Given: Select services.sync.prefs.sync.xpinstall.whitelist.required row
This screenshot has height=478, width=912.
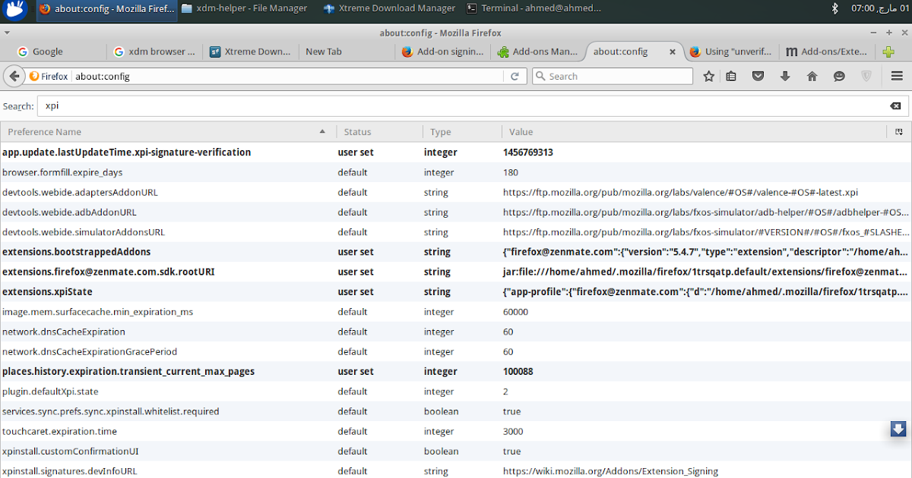Looking at the screenshot, I should tap(456, 411).
